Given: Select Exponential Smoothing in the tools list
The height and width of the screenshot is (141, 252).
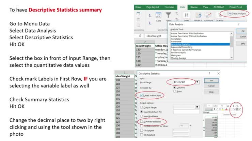Looking at the screenshot, I should tap(182, 47).
